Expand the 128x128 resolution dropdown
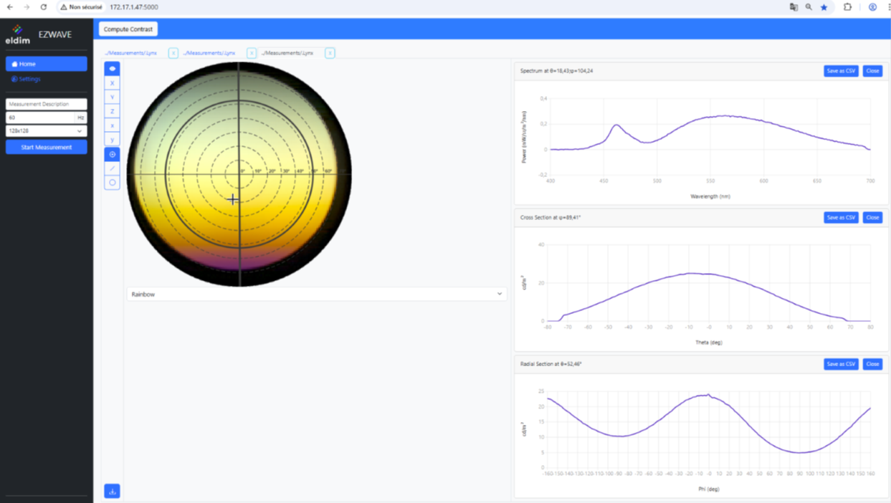891x503 pixels. pos(47,131)
